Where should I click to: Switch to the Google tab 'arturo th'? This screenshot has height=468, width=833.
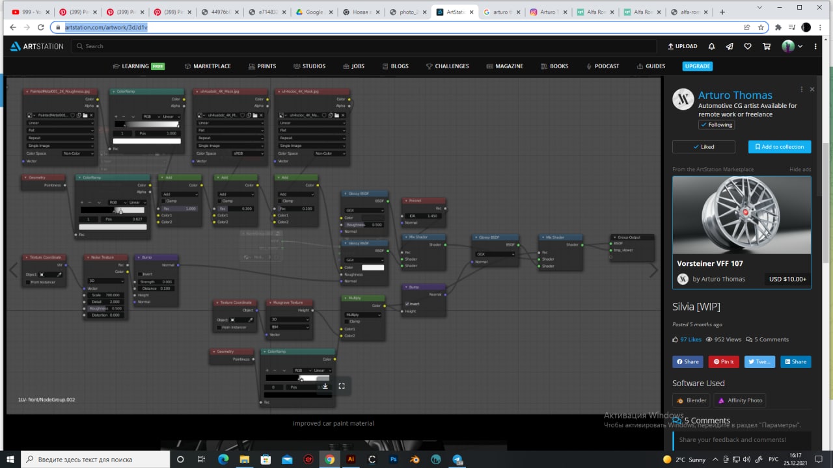coord(502,12)
